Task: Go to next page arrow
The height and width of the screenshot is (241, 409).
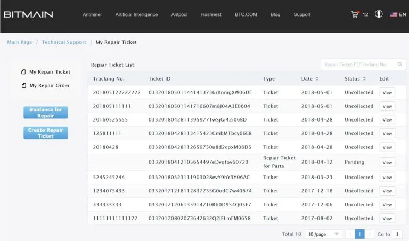Action: [370, 234]
